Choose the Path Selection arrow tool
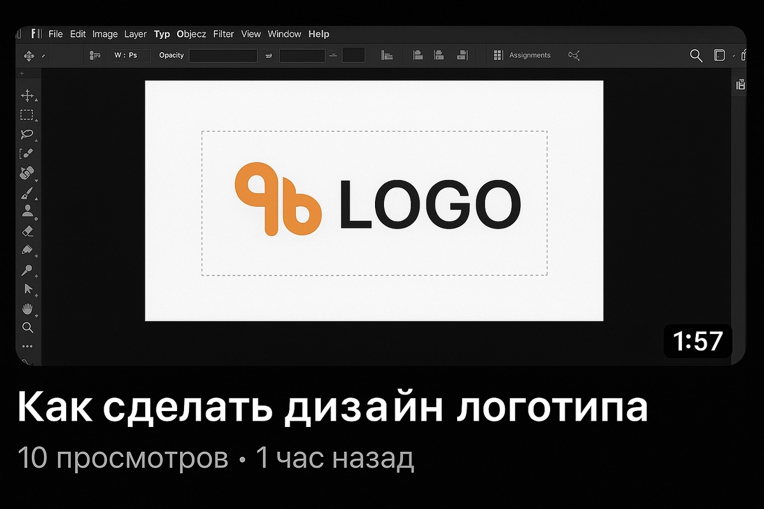 pos(27,289)
